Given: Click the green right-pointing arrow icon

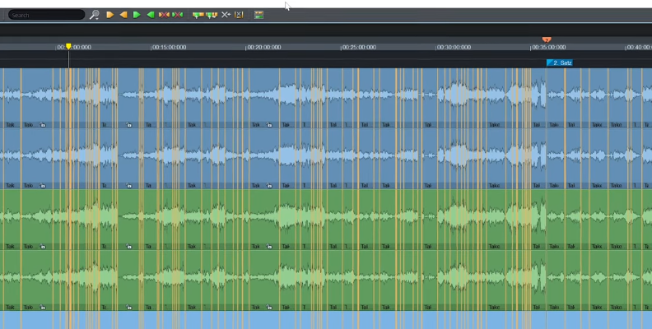Looking at the screenshot, I should pos(137,15).
